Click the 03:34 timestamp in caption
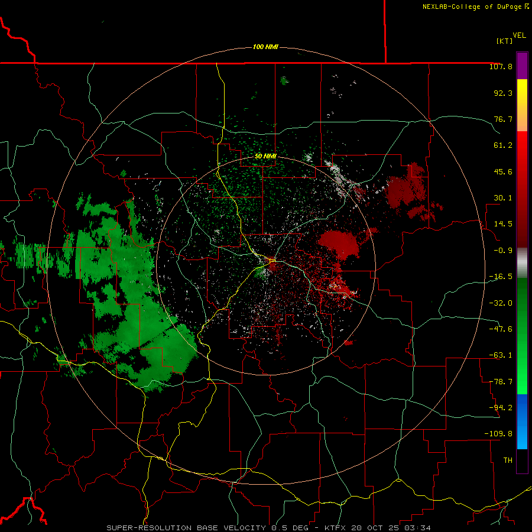This screenshot has height=532, width=532. pos(419,528)
